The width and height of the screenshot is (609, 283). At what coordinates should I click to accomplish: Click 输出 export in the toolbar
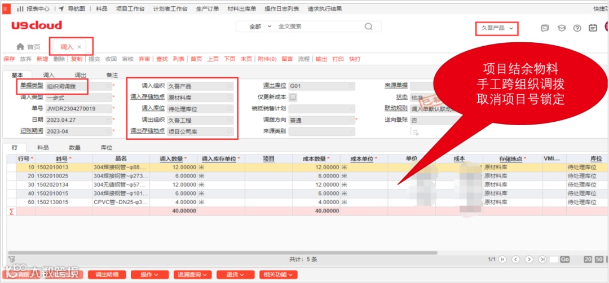321,59
